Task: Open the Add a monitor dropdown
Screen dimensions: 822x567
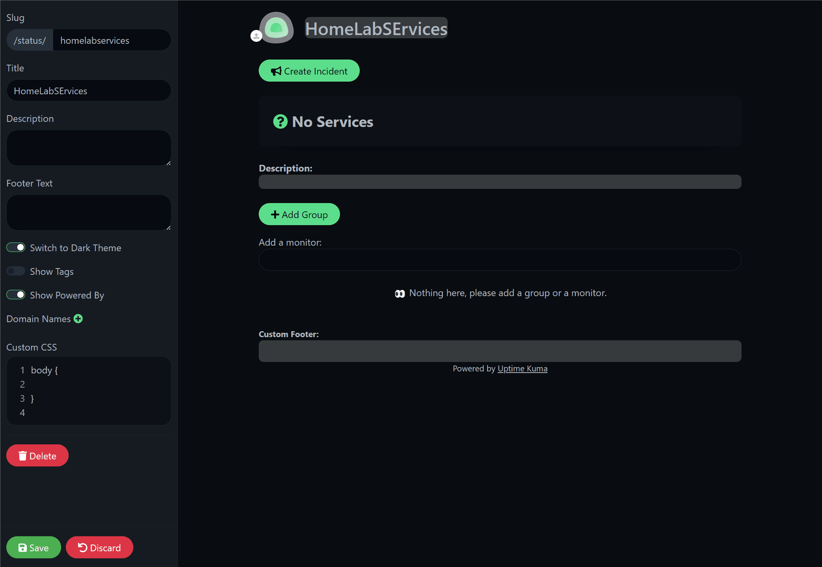Action: point(500,260)
